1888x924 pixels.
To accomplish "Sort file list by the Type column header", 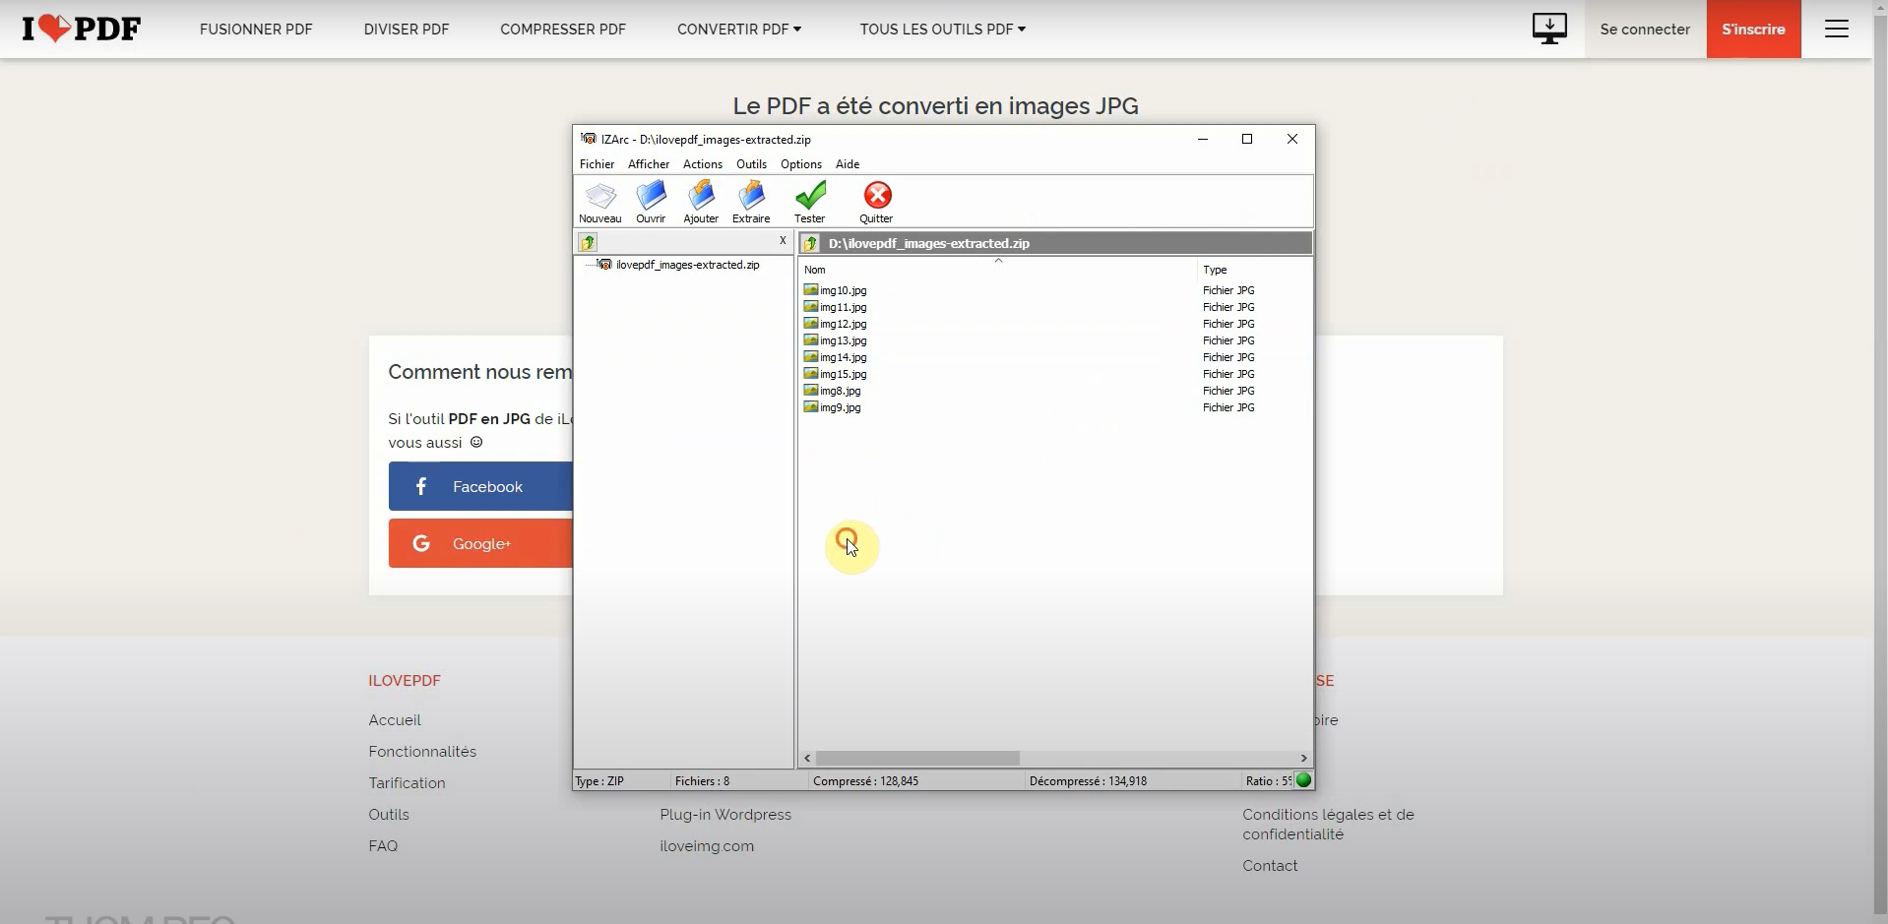I will (x=1254, y=270).
